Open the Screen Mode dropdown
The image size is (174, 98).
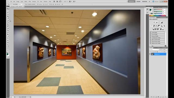coord(74,2)
